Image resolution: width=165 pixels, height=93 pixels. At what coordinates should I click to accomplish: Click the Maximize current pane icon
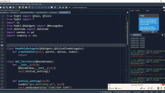[x=55, y=7]
